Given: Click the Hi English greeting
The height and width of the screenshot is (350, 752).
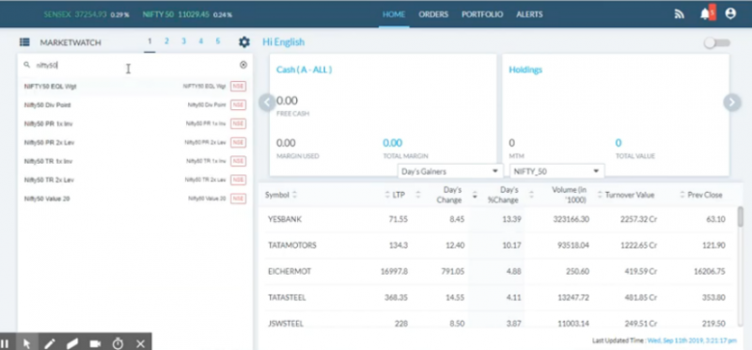Looking at the screenshot, I should 283,42.
